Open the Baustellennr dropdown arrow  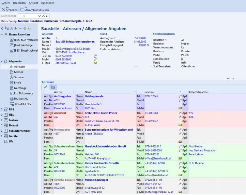point(39,16)
